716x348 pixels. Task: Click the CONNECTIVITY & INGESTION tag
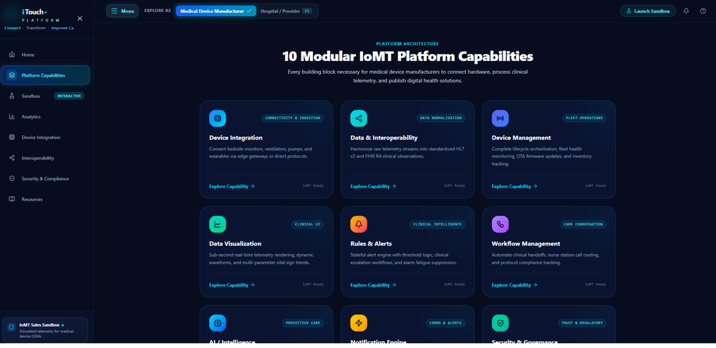point(293,118)
